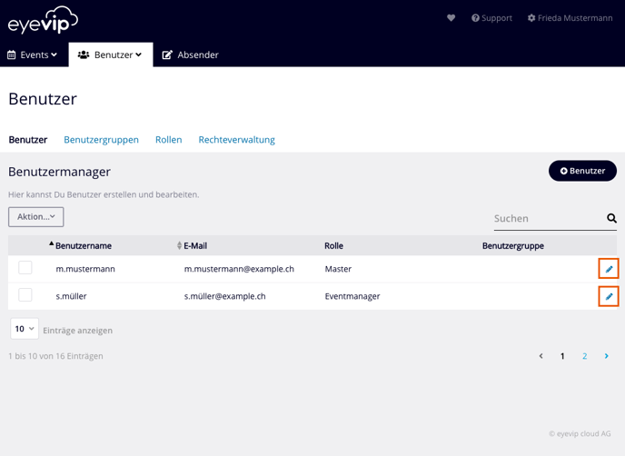Go to next page arrow

(607, 356)
